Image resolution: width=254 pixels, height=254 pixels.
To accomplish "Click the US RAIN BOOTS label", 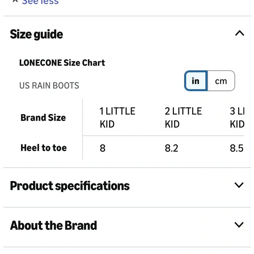I will (x=49, y=85).
